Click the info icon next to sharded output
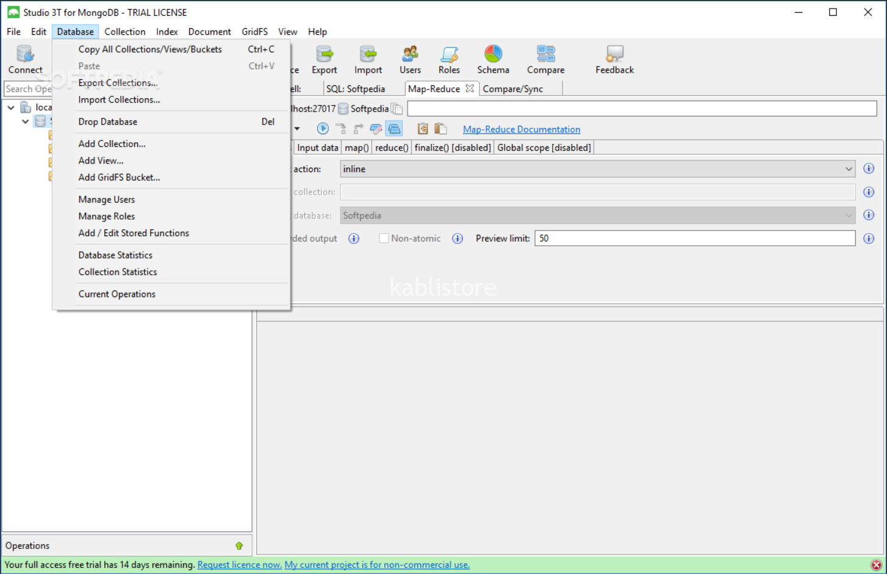 tap(354, 239)
